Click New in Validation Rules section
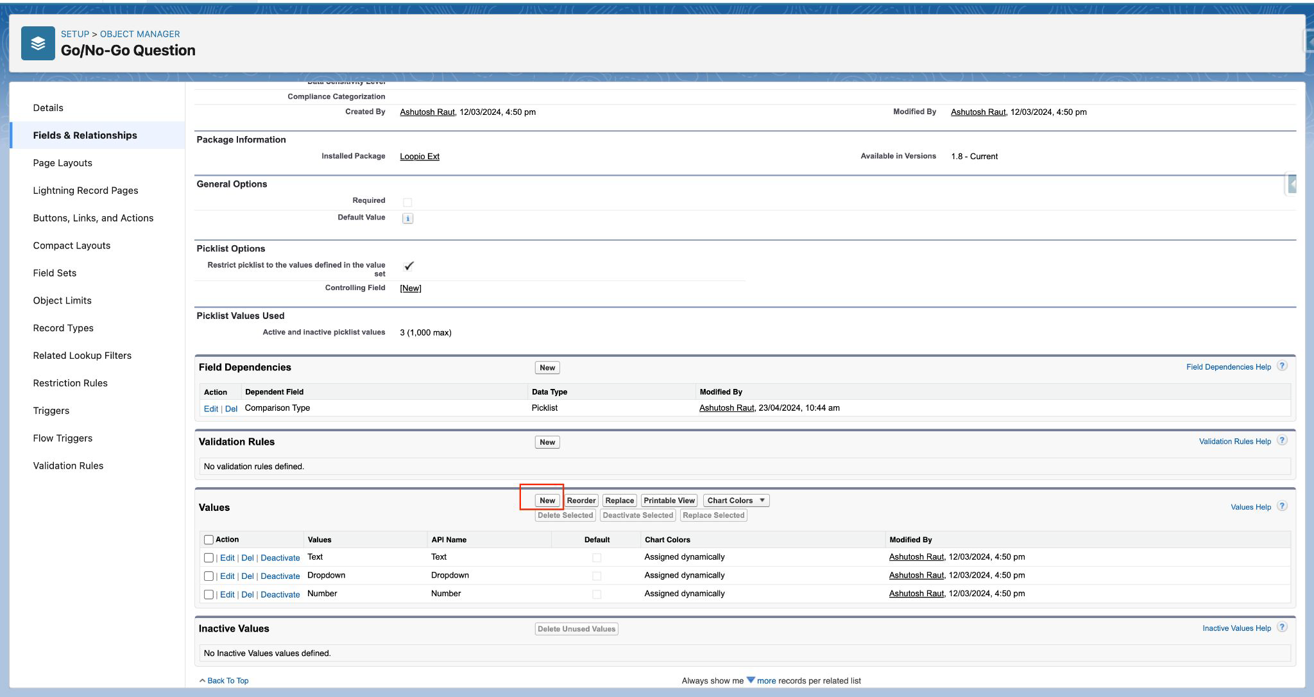The image size is (1314, 697). (547, 442)
